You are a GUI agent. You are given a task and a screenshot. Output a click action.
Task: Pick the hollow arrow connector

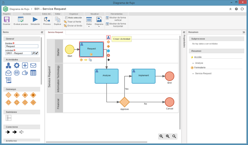click(21, 132)
